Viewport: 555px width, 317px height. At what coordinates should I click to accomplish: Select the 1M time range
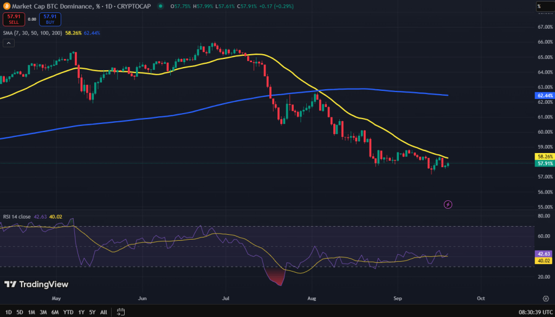pos(31,312)
